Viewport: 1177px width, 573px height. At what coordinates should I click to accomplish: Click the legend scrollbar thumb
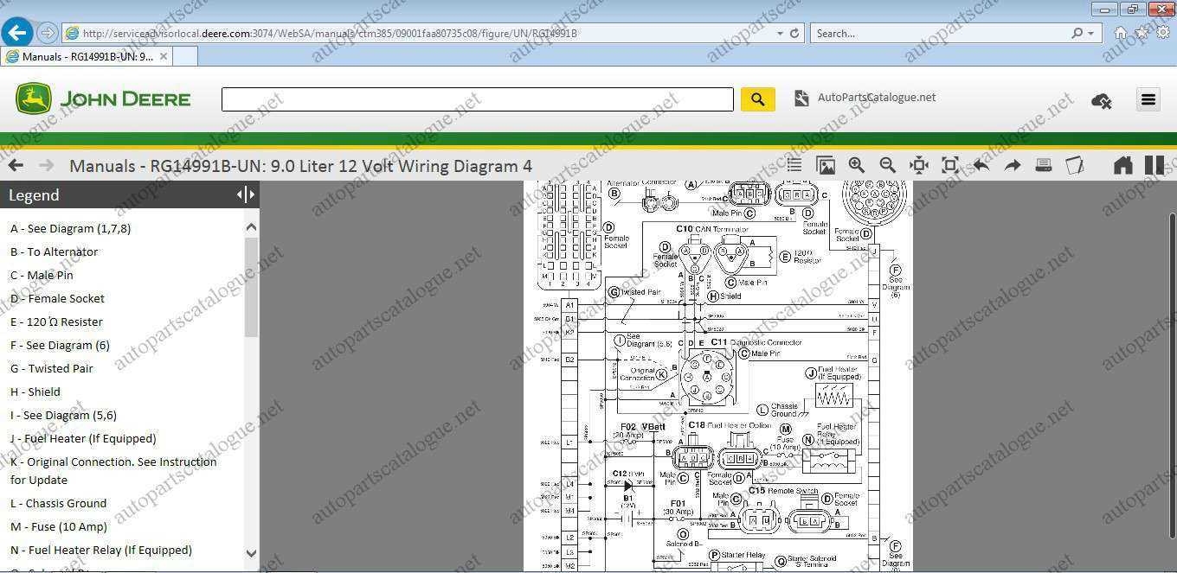pyautogui.click(x=252, y=288)
